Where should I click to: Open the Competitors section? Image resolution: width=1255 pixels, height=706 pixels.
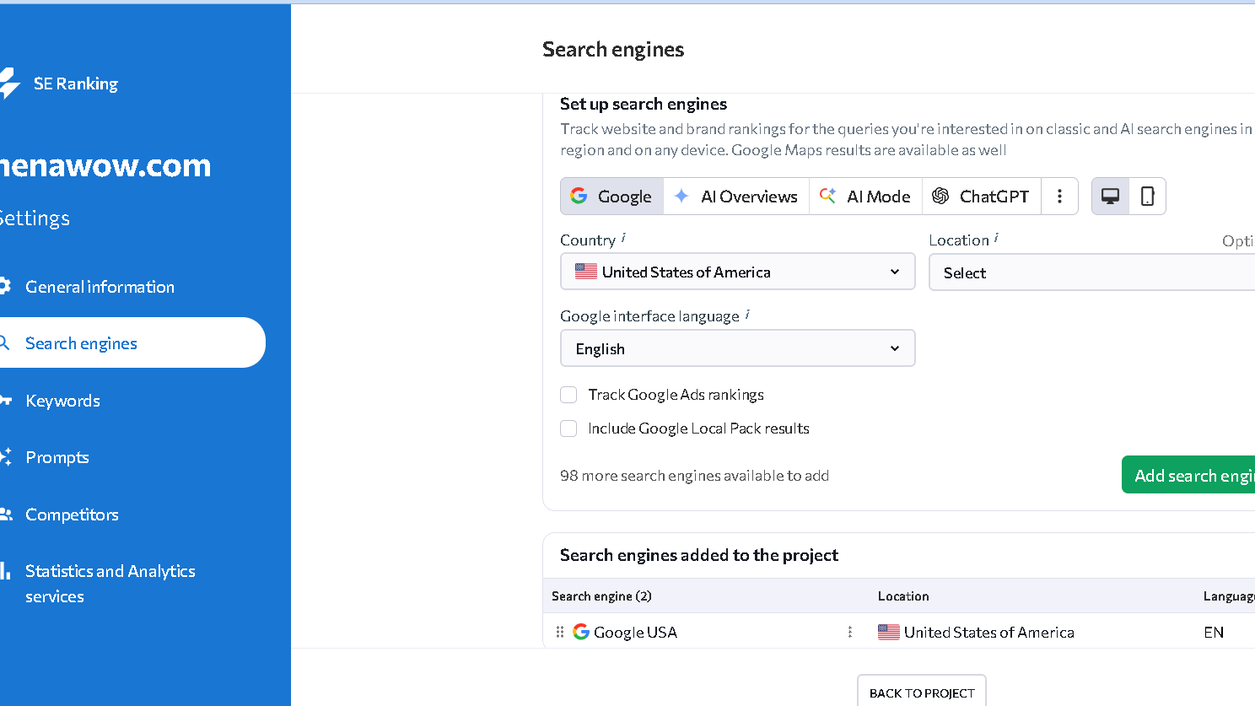73,515
